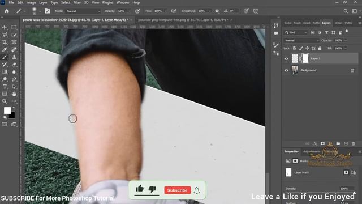
Task: Select the Dodge tool
Action: tap(5, 79)
